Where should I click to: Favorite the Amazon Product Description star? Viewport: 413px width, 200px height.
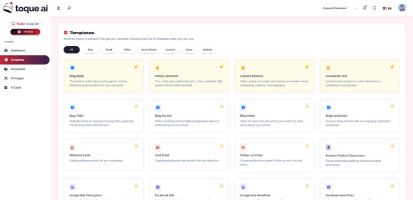pos(393,146)
